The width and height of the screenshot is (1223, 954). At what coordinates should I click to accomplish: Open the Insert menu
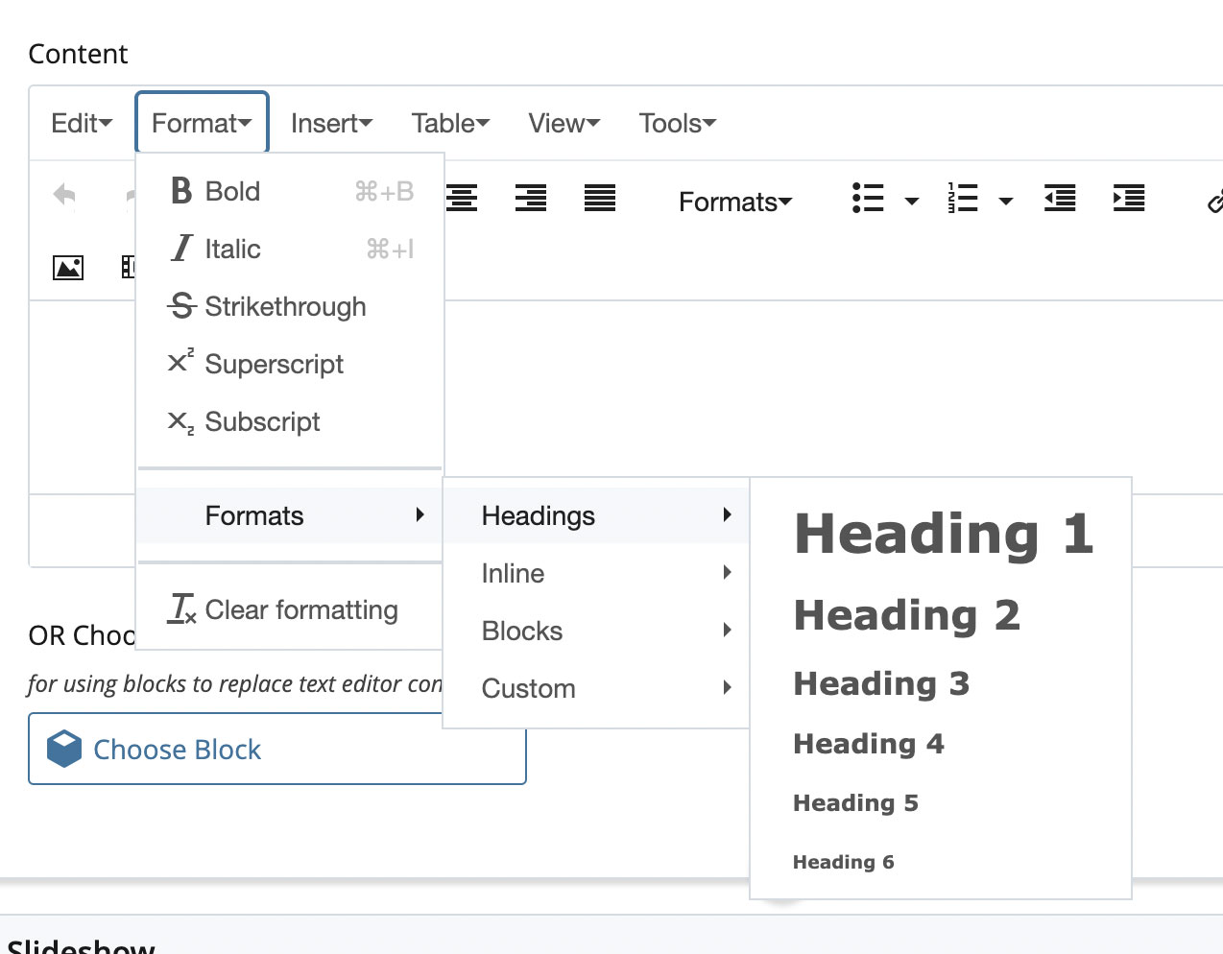(x=331, y=123)
